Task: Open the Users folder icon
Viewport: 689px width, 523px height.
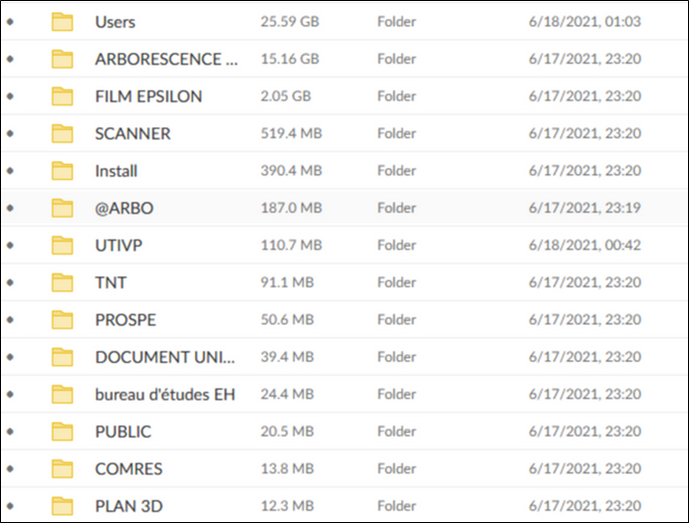Action: click(x=62, y=22)
